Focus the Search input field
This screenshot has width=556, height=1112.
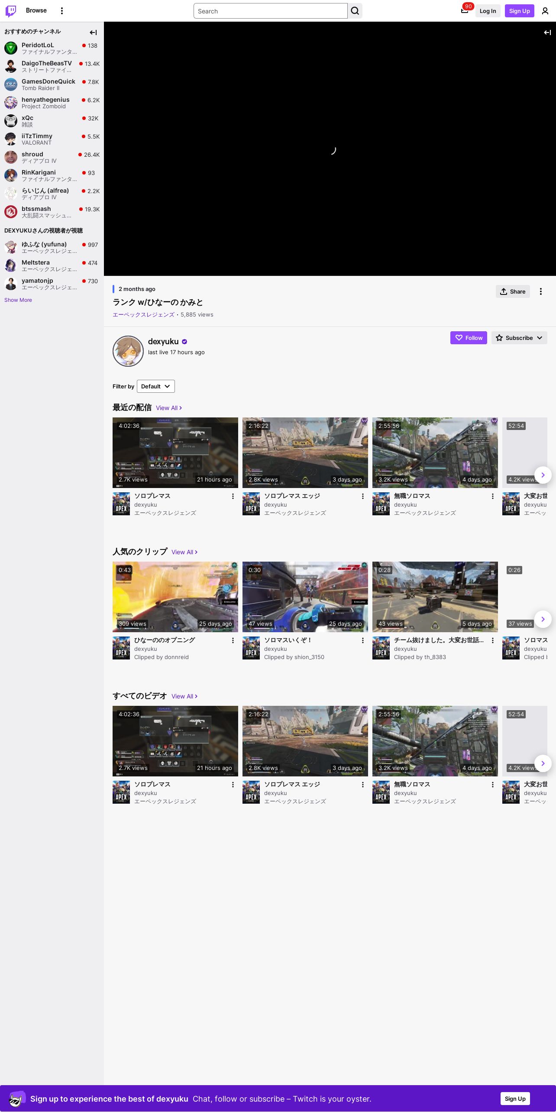point(271,11)
